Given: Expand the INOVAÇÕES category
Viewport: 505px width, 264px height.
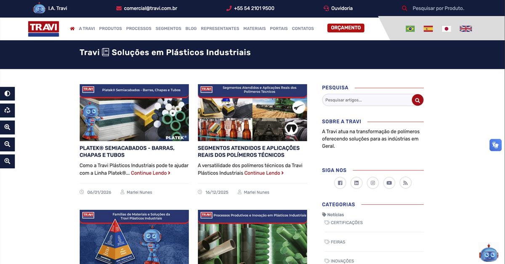Looking at the screenshot, I should click(x=343, y=261).
